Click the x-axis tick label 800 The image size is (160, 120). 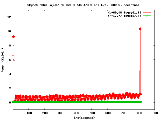coord(139,113)
